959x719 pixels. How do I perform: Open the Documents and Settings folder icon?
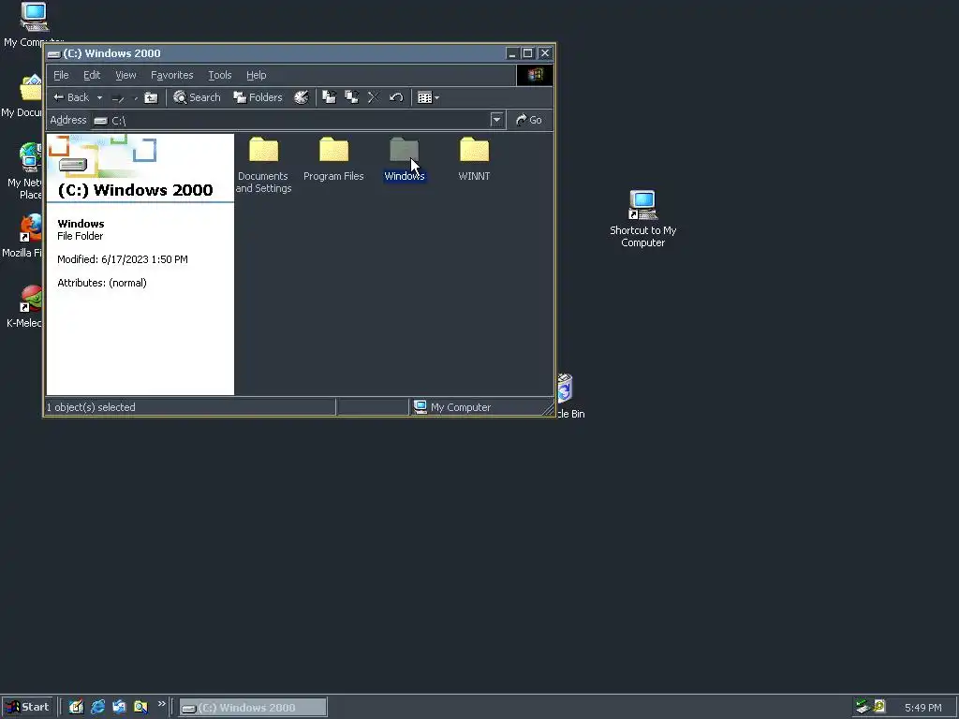(x=263, y=150)
